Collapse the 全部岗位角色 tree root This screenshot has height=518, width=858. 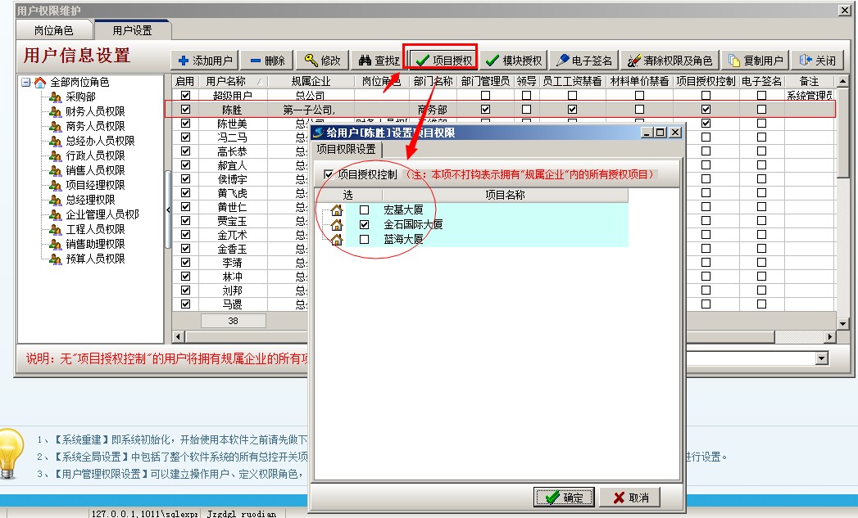(x=26, y=83)
